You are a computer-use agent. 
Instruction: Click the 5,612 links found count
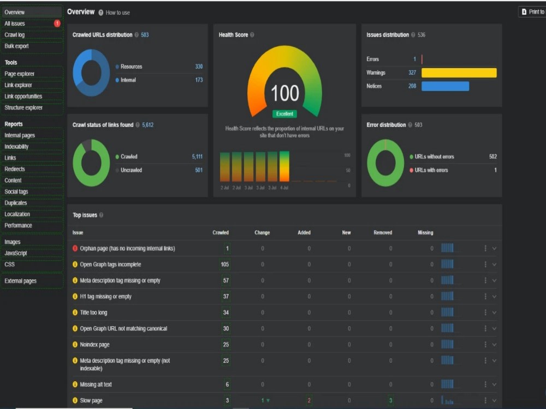pyautogui.click(x=147, y=125)
